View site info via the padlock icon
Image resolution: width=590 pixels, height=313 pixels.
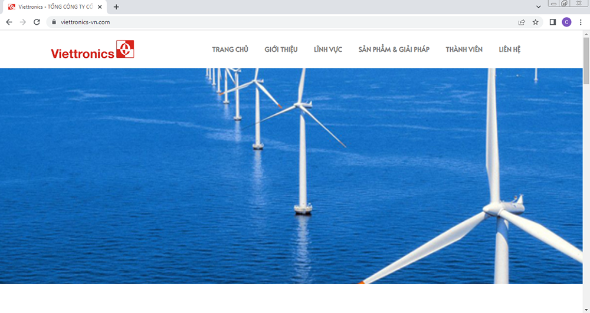(54, 22)
